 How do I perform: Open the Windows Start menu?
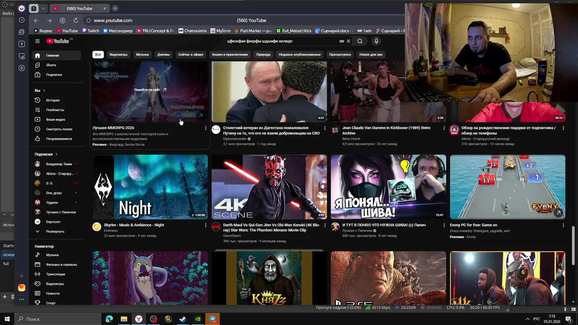point(7,319)
